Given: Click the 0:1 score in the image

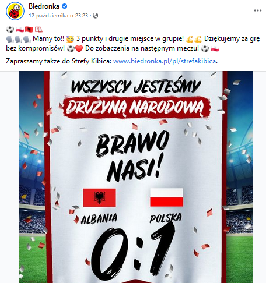Looking at the screenshot, I should tap(133, 252).
